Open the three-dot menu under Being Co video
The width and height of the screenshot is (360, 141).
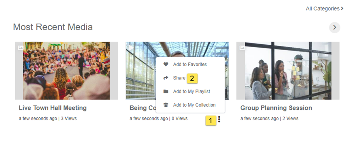click(219, 119)
